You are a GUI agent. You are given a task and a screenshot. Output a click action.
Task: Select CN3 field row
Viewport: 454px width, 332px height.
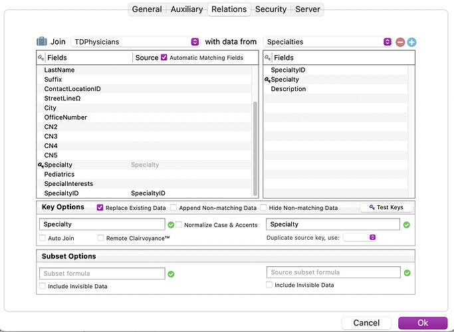click(x=144, y=136)
